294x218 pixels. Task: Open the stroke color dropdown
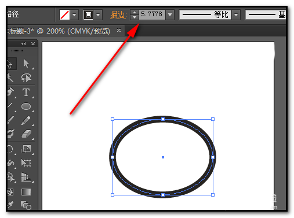[98, 14]
